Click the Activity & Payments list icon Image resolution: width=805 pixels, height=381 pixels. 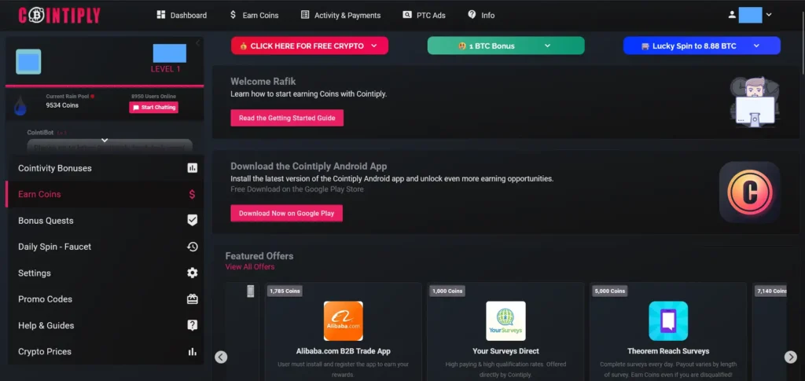tap(305, 15)
